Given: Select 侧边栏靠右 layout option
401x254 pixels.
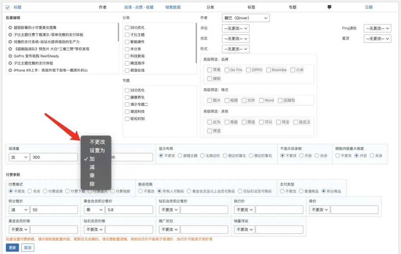Looking at the screenshot, I should [251, 156].
